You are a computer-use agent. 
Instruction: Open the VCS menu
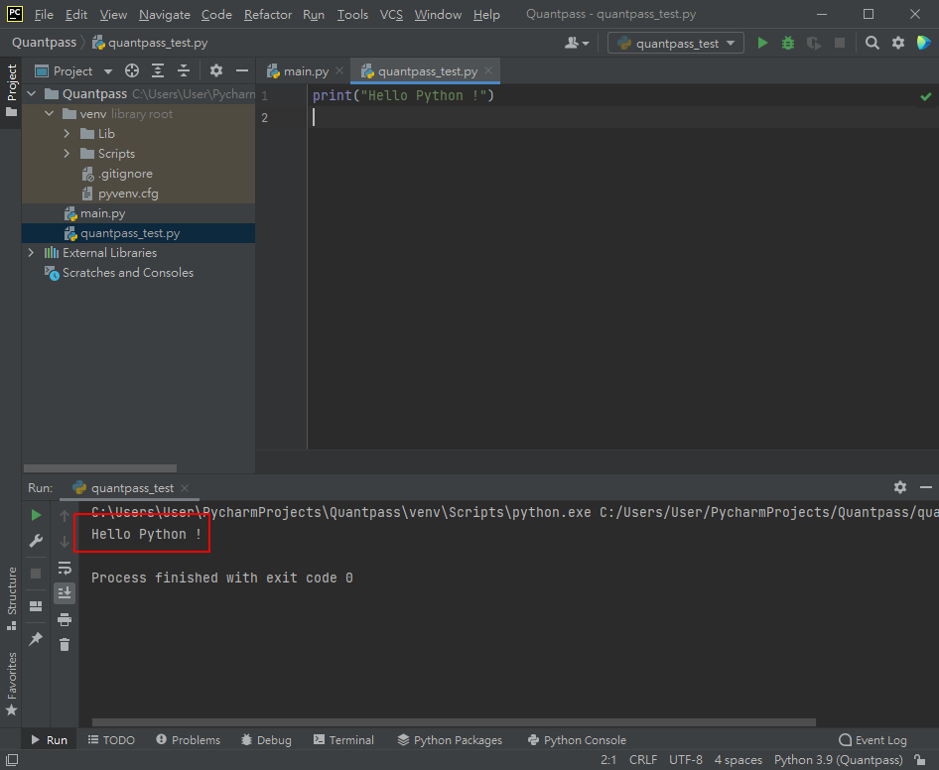pos(391,14)
